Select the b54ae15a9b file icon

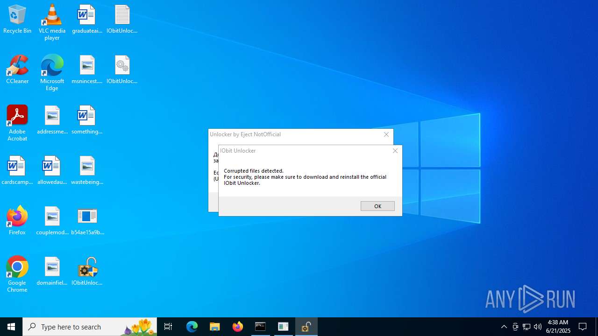pyautogui.click(x=87, y=221)
